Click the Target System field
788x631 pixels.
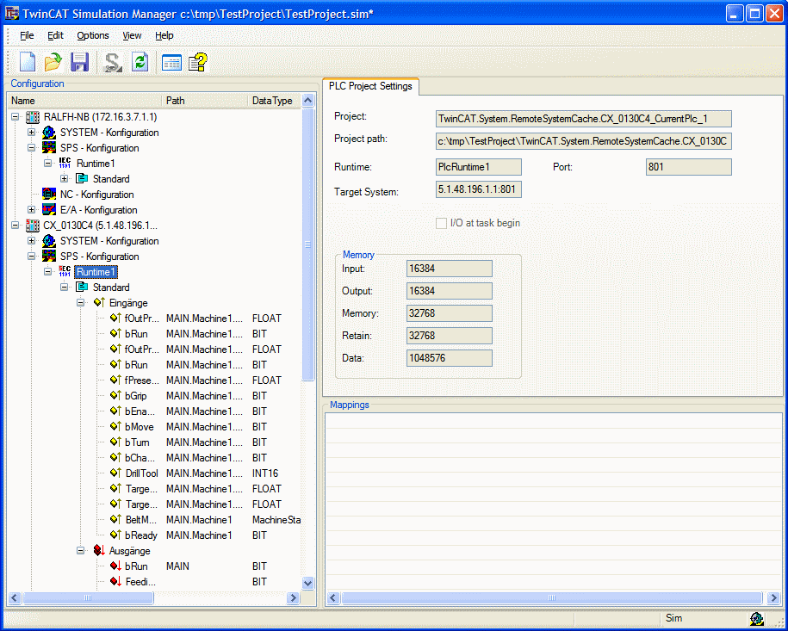coord(479,189)
